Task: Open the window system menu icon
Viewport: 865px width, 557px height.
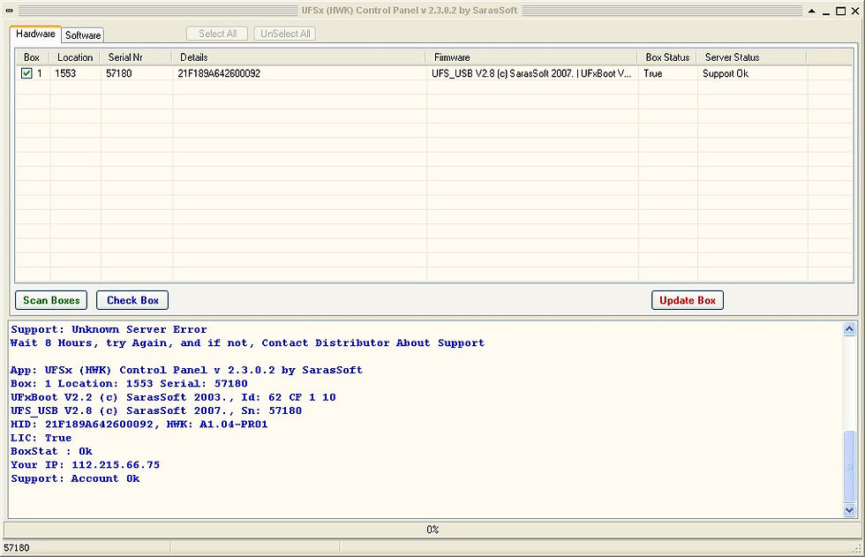Action: click(10, 11)
